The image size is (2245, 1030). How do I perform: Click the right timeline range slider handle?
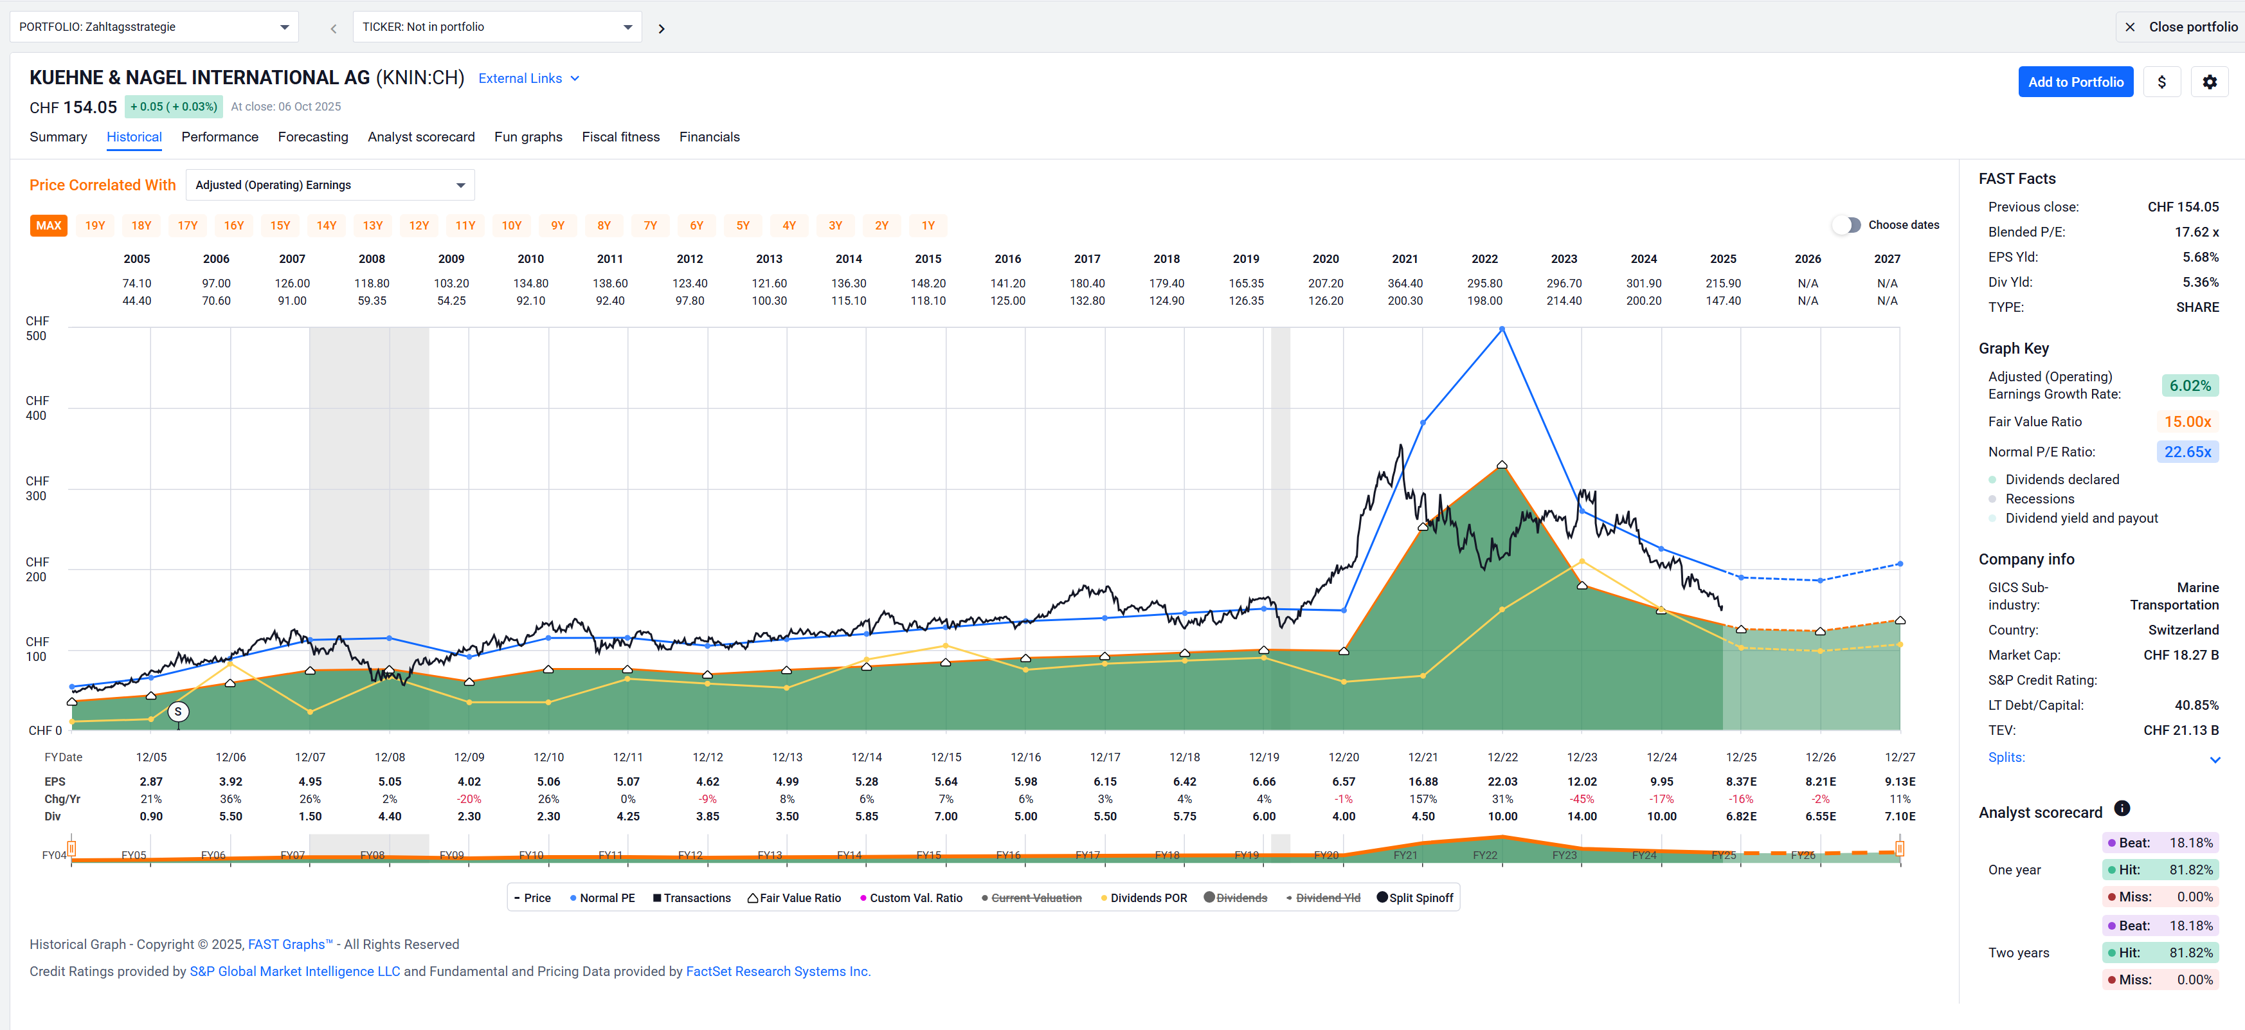point(1899,848)
